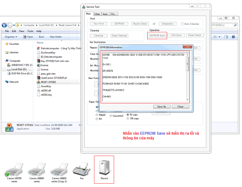Expand breadcrumb arrow after Local Disk (D:)
Viewport: 242px width, 187px height.
coord(56,25)
